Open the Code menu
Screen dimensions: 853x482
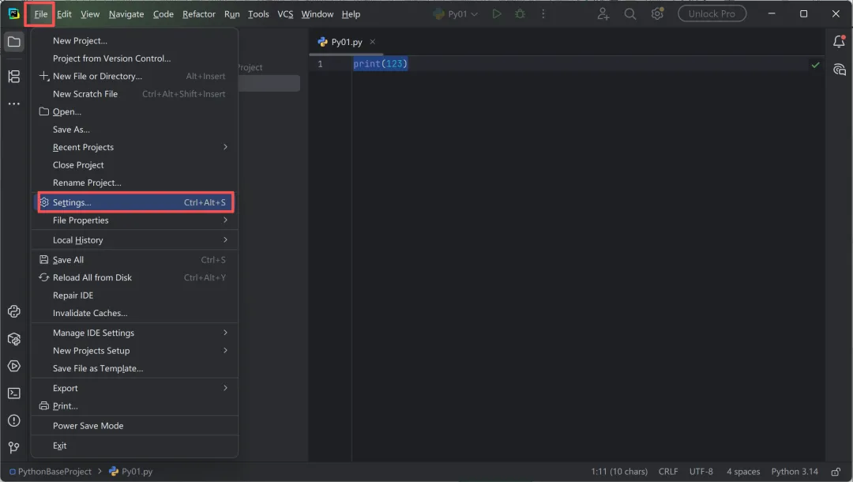coord(163,14)
